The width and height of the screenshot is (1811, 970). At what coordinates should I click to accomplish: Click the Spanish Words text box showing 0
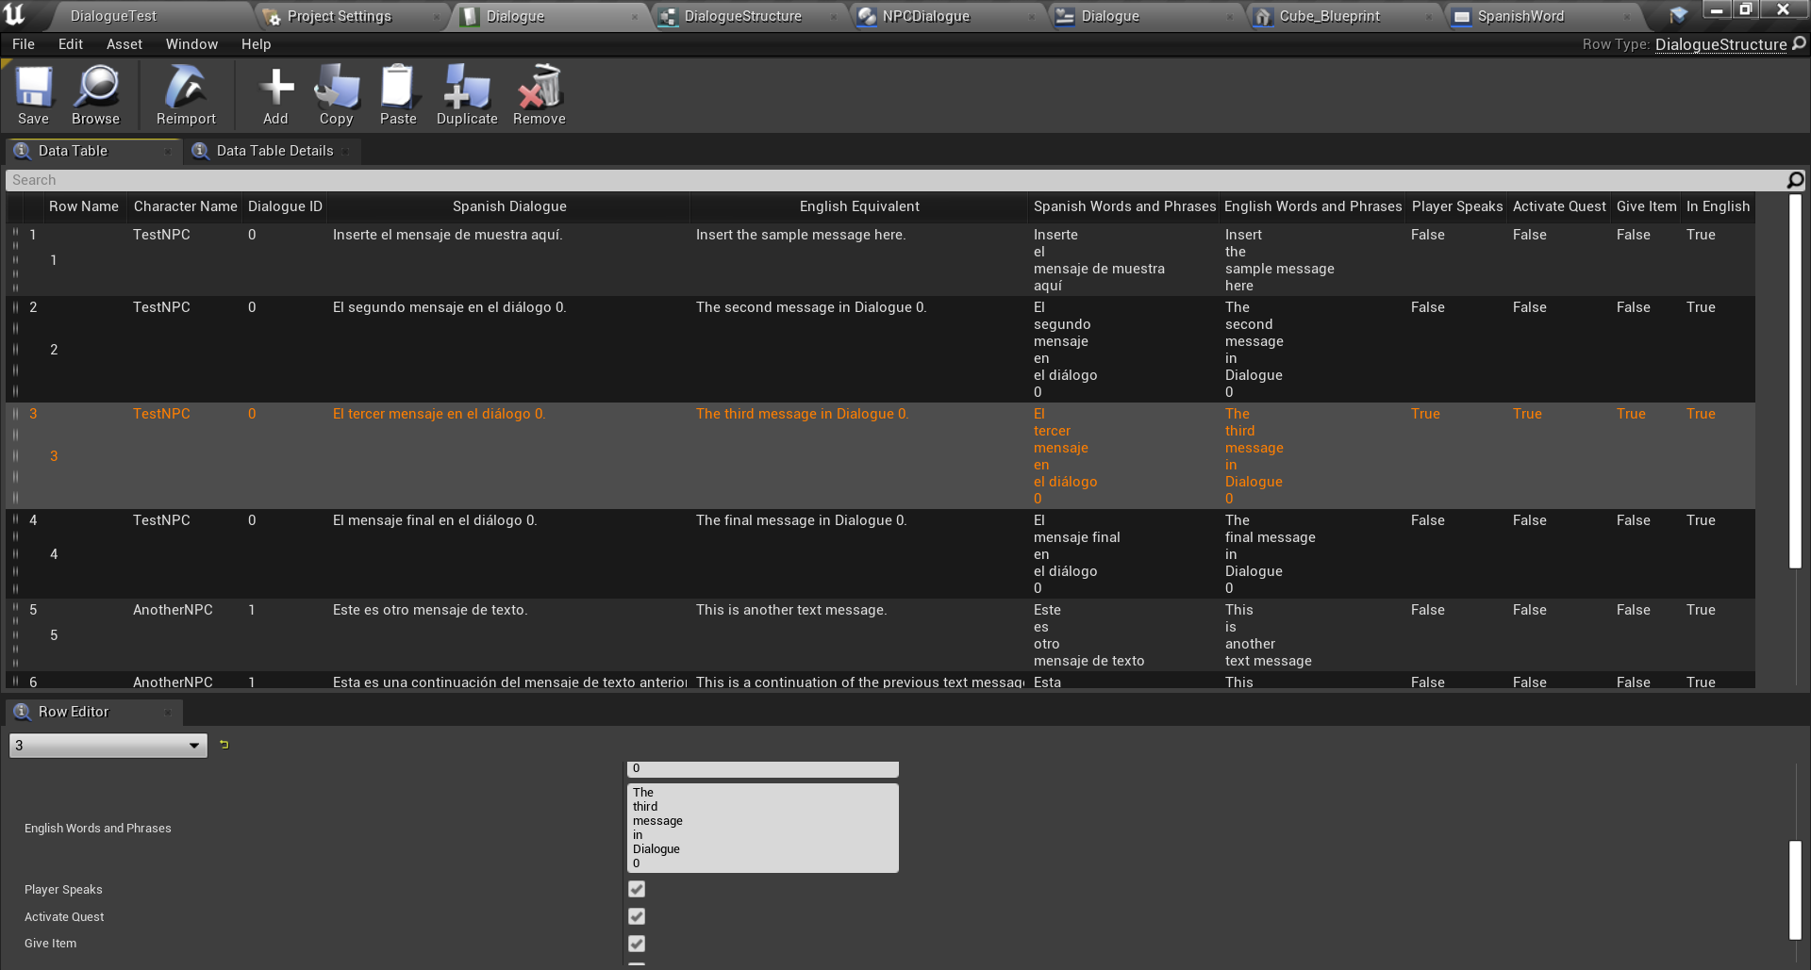click(762, 769)
